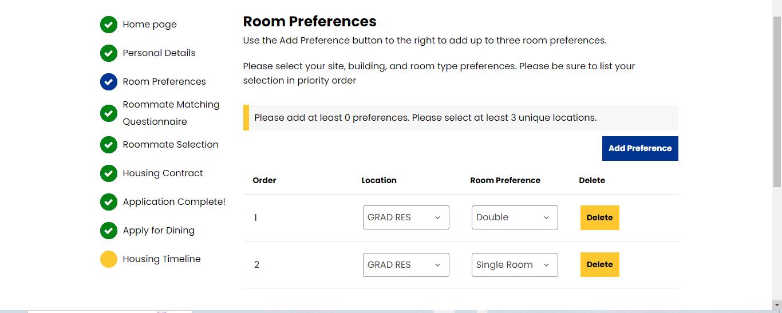The width and height of the screenshot is (782, 313).
Task: Click the page vertical scrollbar thumb
Action: tap(777, 100)
